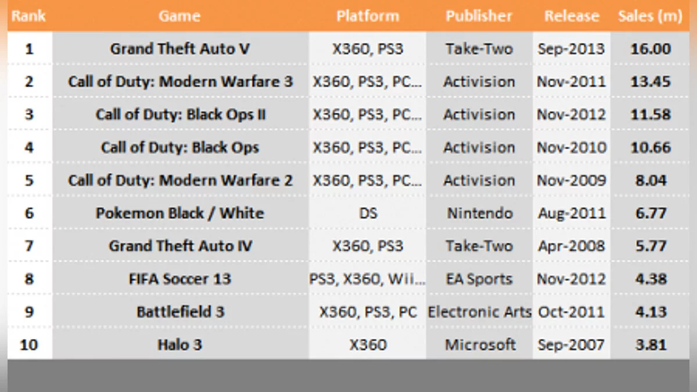
Task: Click the Halo 3 game cell
Action: tap(180, 345)
